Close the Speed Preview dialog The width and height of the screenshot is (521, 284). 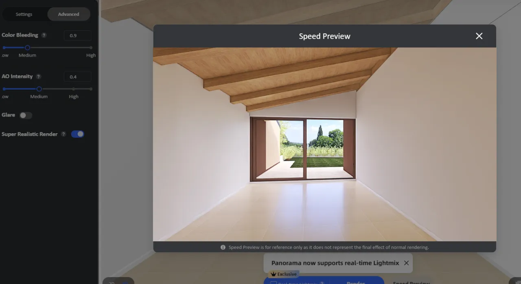[479, 36]
